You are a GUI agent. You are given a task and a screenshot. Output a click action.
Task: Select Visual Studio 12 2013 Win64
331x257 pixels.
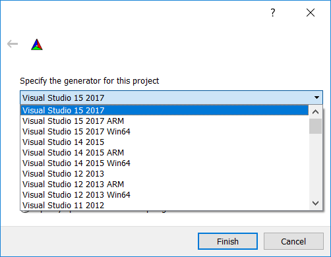click(x=164, y=194)
